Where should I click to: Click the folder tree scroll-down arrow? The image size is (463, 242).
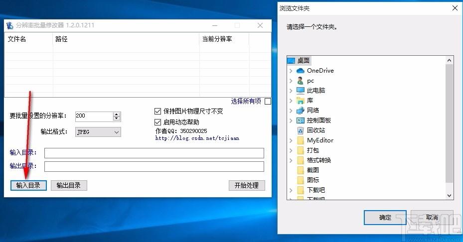point(449,195)
